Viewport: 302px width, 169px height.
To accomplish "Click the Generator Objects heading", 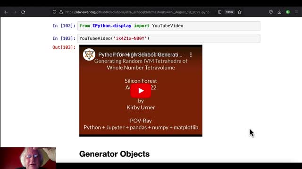I will coord(114,154).
